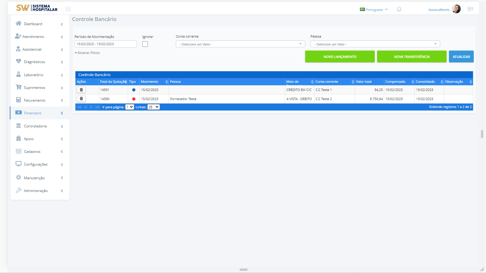Open the Faturamento menu
The width and height of the screenshot is (486, 273).
click(35, 100)
